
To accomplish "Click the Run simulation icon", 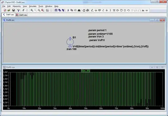I will [23, 10].
